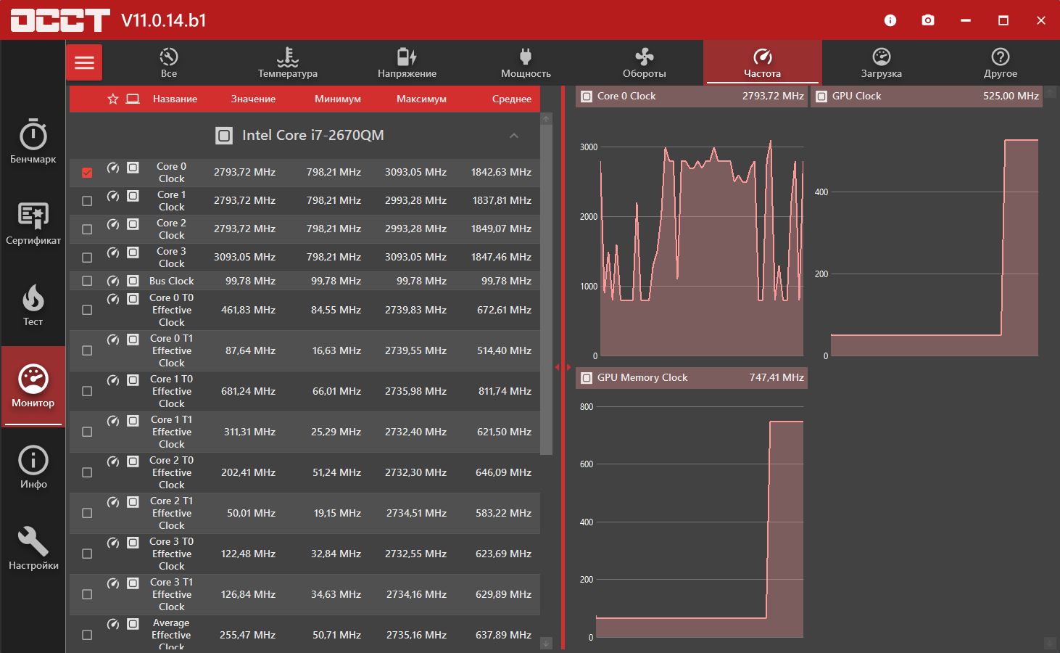Click the sensor list vertical scrollbar thumb

click(x=547, y=289)
